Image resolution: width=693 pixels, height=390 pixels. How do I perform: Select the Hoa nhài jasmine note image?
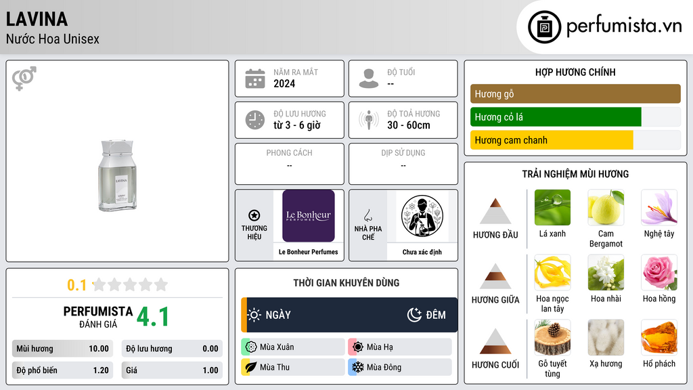[606, 272]
